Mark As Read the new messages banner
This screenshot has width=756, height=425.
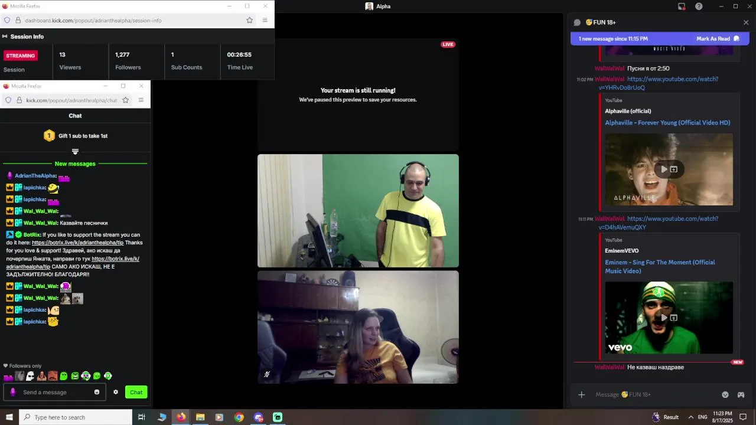coord(718,39)
